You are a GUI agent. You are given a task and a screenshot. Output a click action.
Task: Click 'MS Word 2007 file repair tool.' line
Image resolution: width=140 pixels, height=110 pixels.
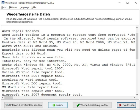(31, 87)
